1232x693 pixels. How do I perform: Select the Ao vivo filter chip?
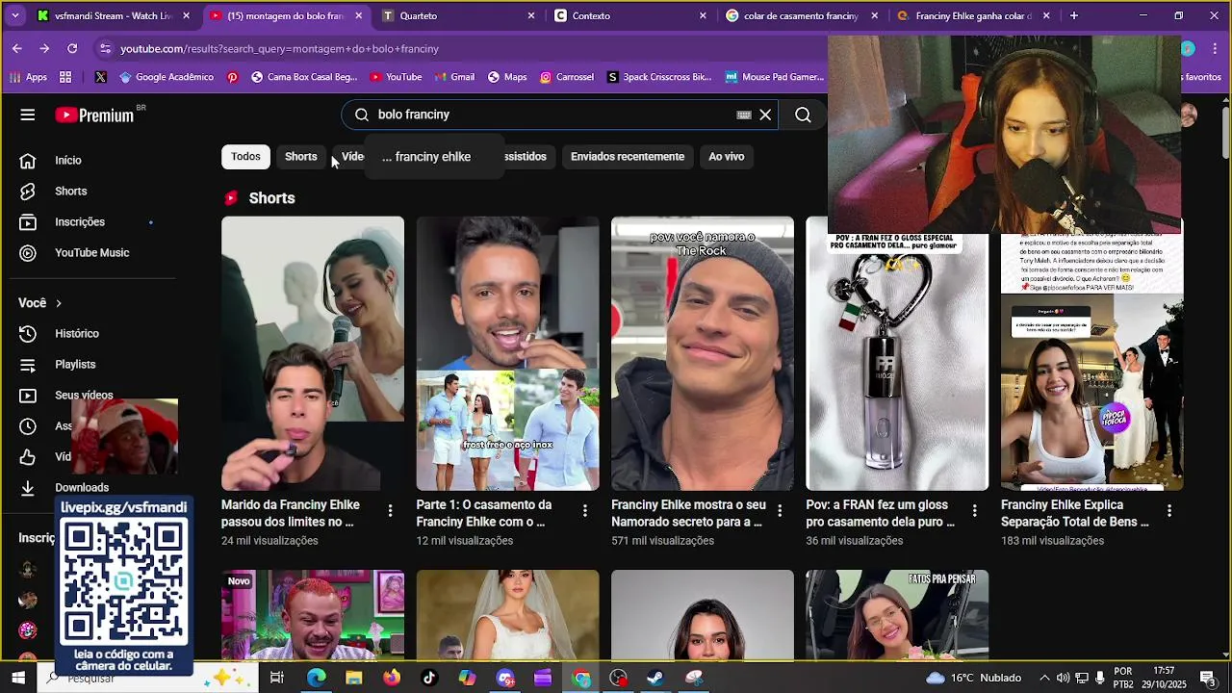point(727,157)
